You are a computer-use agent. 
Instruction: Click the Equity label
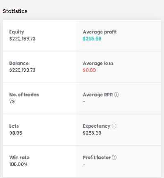[x=17, y=32]
